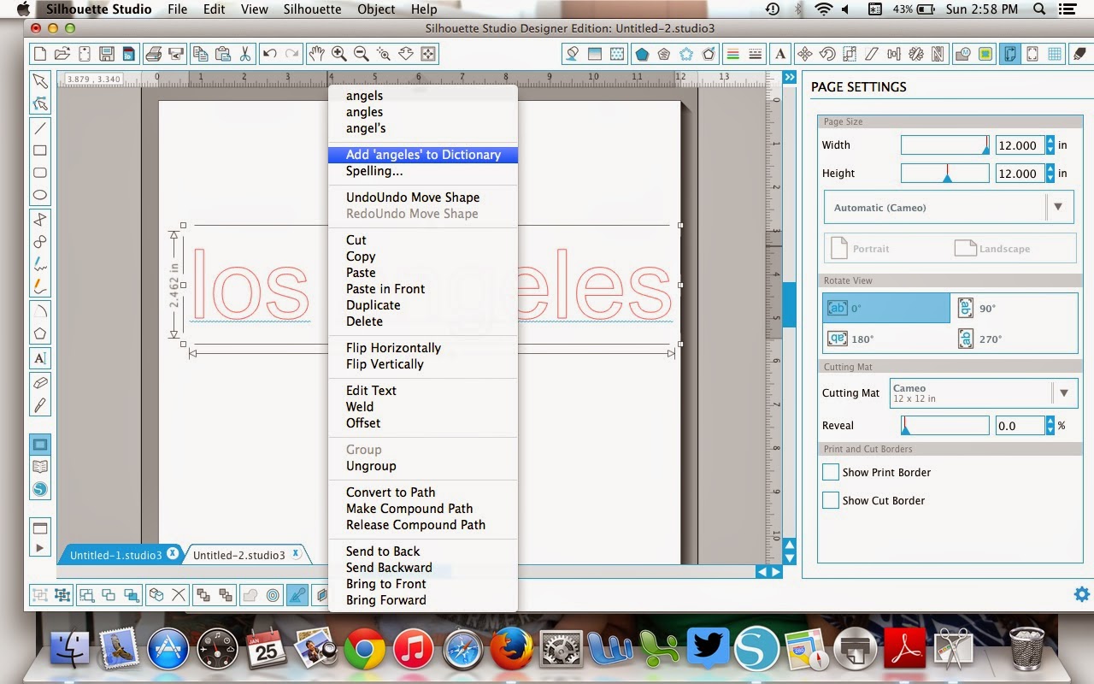Viewport: 1094px width, 684px height.
Task: Select the Draw an Ellipse tool
Action: [39, 195]
